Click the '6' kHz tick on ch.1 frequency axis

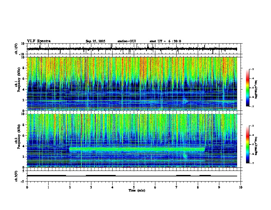pos(24,79)
